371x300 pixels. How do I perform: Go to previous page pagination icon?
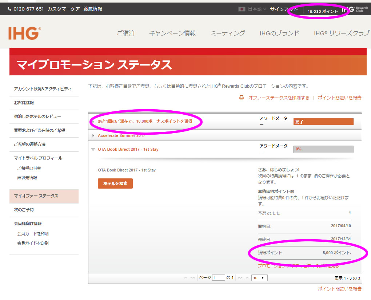[193, 278]
